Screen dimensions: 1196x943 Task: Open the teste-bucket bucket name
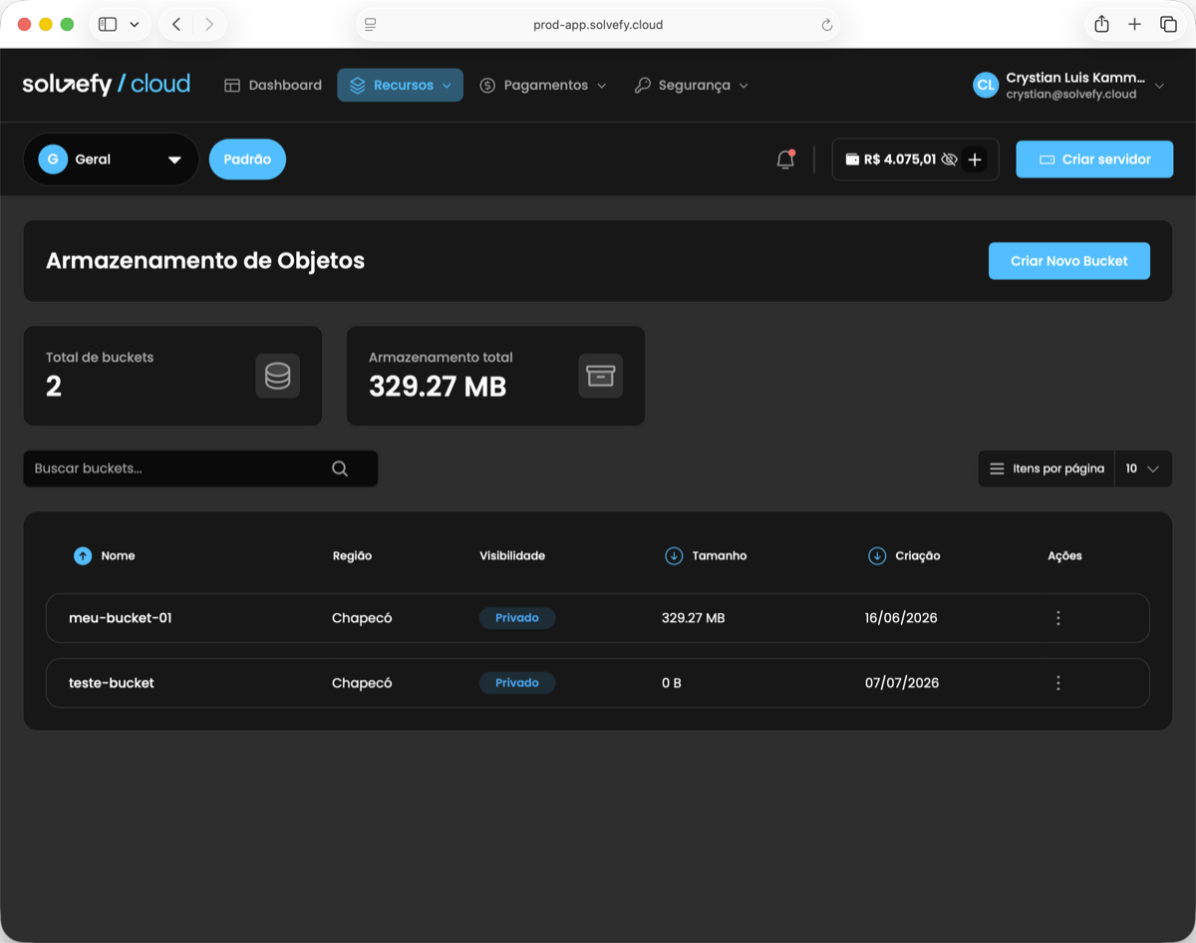(x=112, y=683)
